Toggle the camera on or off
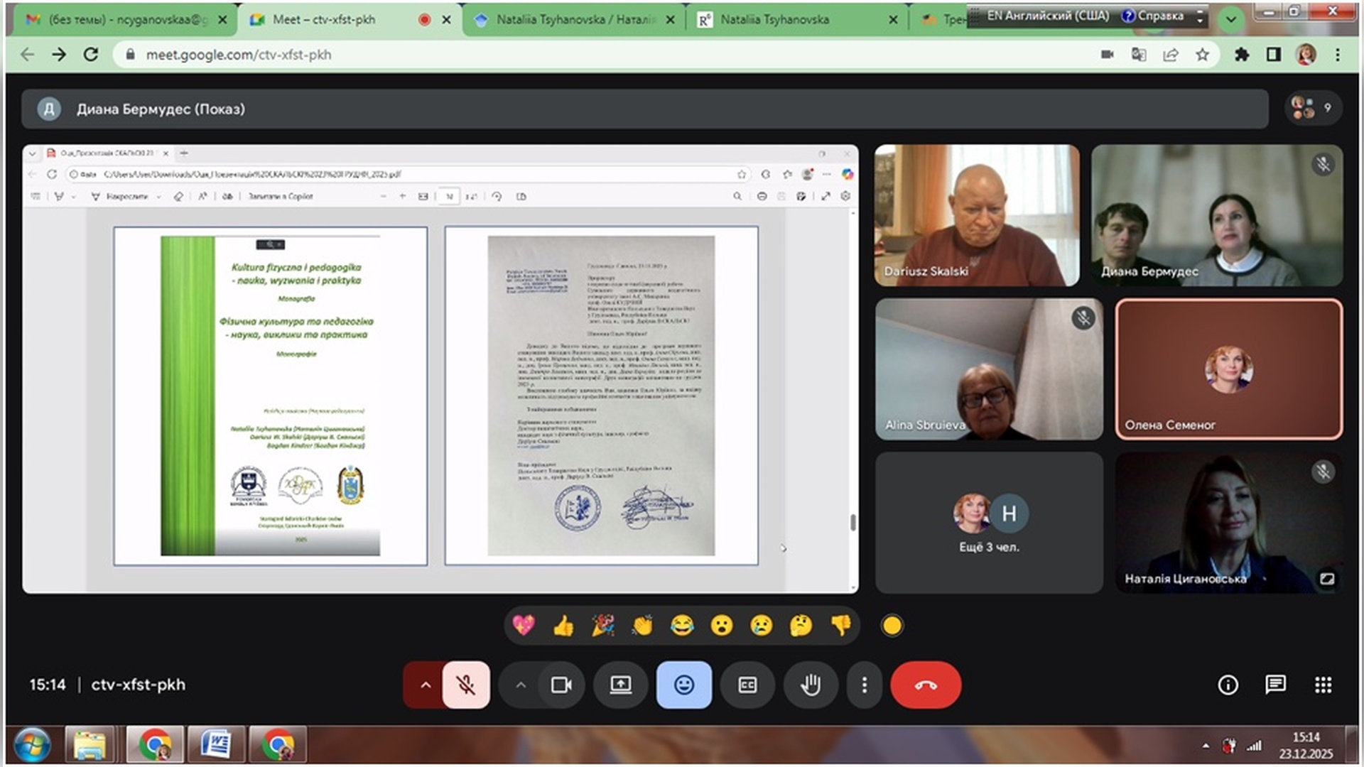Image resolution: width=1364 pixels, height=767 pixels. tap(561, 685)
